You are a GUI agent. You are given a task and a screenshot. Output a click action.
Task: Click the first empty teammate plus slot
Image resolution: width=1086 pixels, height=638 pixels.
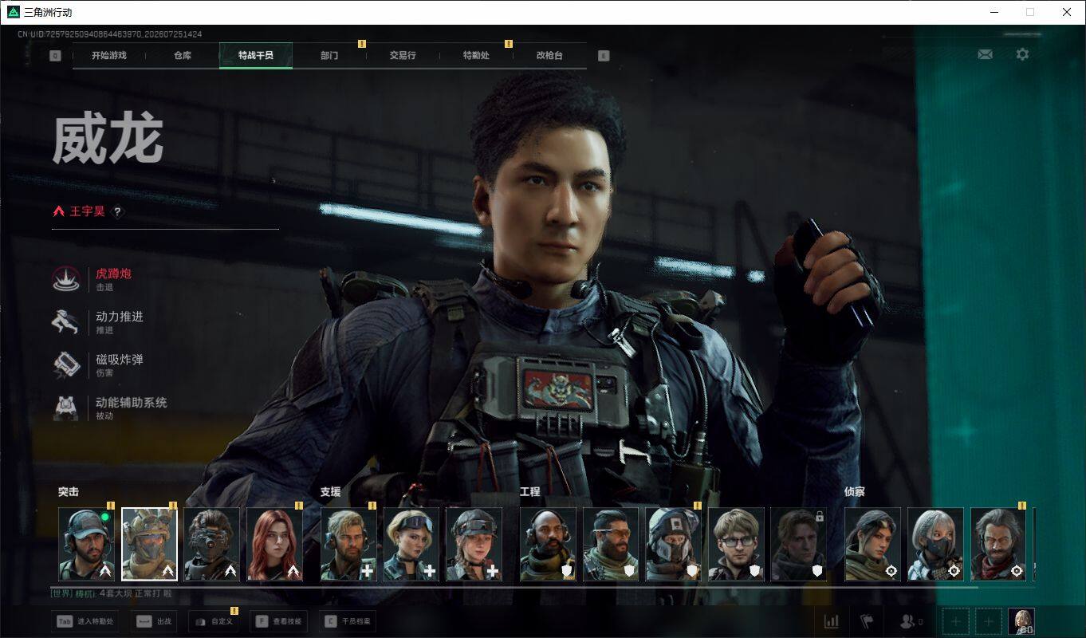[956, 621]
